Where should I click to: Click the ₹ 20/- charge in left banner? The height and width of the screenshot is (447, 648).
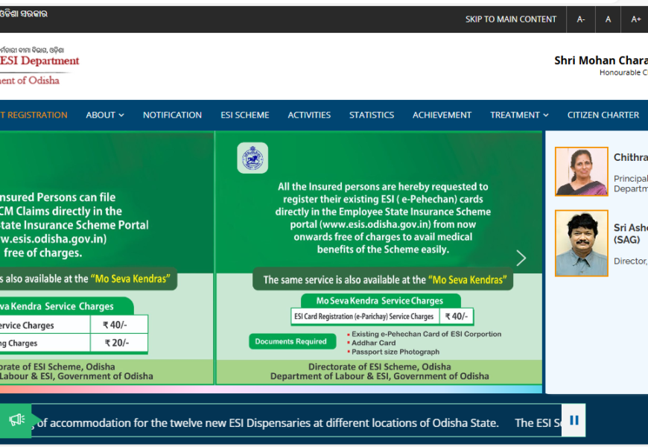pos(117,343)
